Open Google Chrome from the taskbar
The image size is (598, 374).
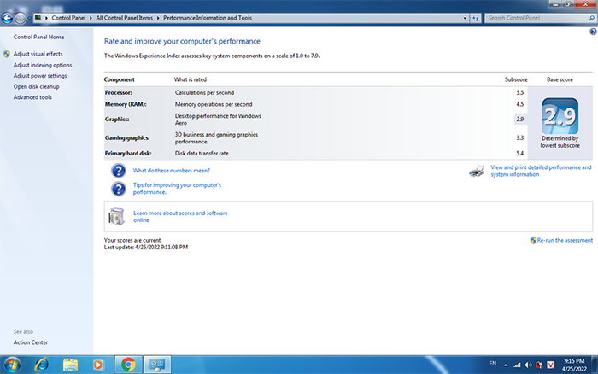128,364
